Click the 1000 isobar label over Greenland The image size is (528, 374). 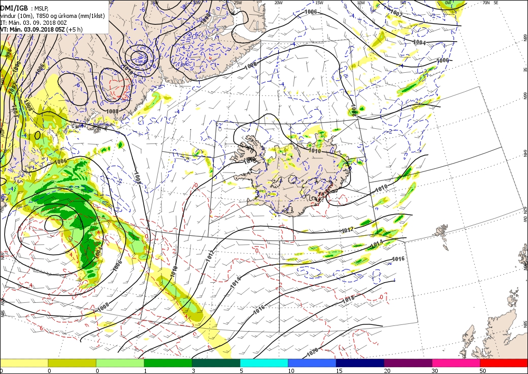pyautogui.click(x=16, y=66)
